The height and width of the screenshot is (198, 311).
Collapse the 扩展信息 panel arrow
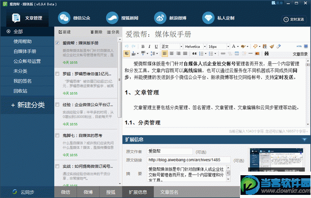point(304,139)
